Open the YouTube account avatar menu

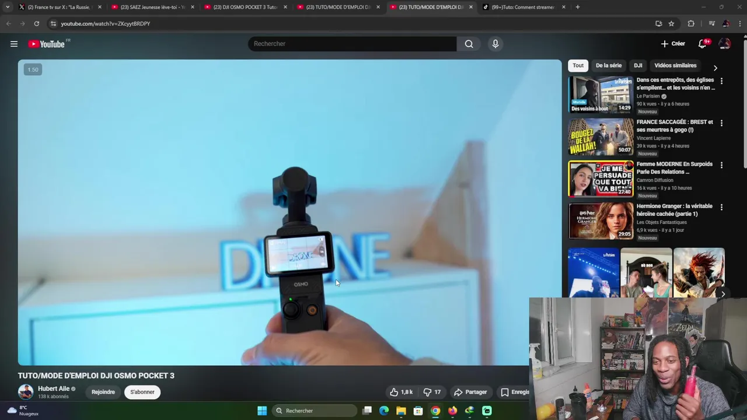(724, 44)
